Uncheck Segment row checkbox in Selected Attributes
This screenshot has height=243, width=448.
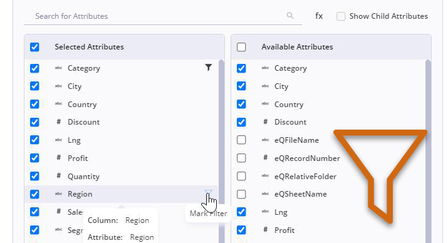point(34,230)
